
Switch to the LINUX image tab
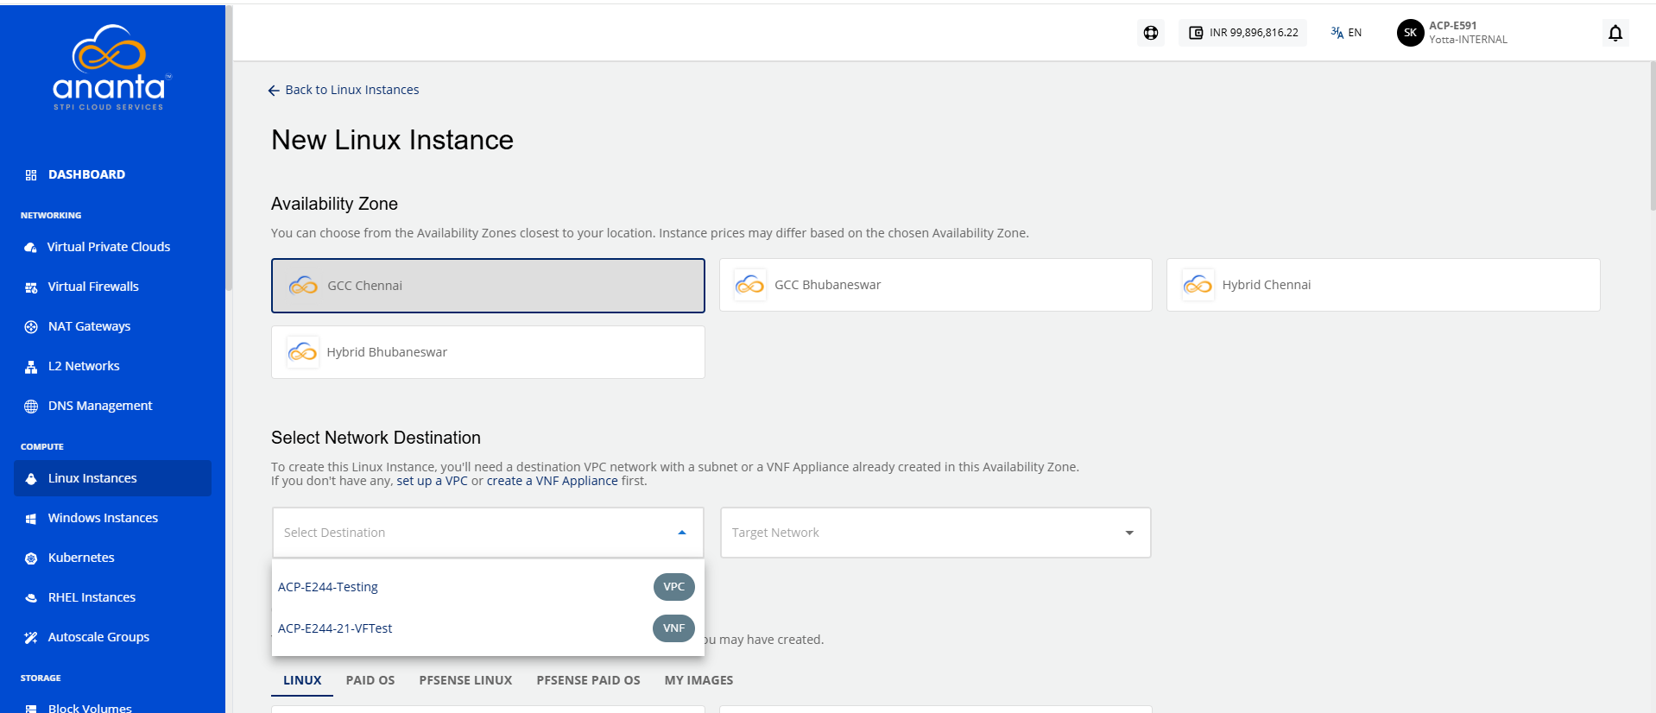click(302, 680)
